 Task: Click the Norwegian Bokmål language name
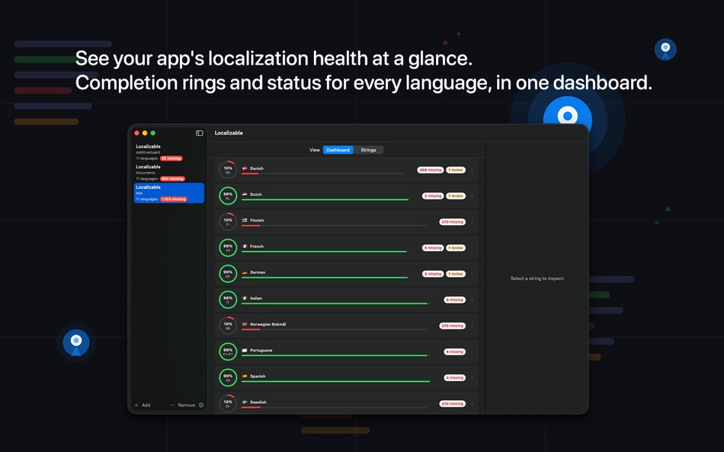[267, 324]
